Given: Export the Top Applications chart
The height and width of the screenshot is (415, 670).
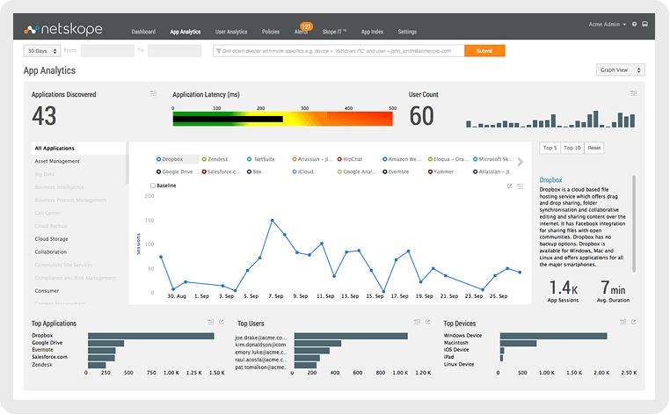Looking at the screenshot, I should [222, 322].
